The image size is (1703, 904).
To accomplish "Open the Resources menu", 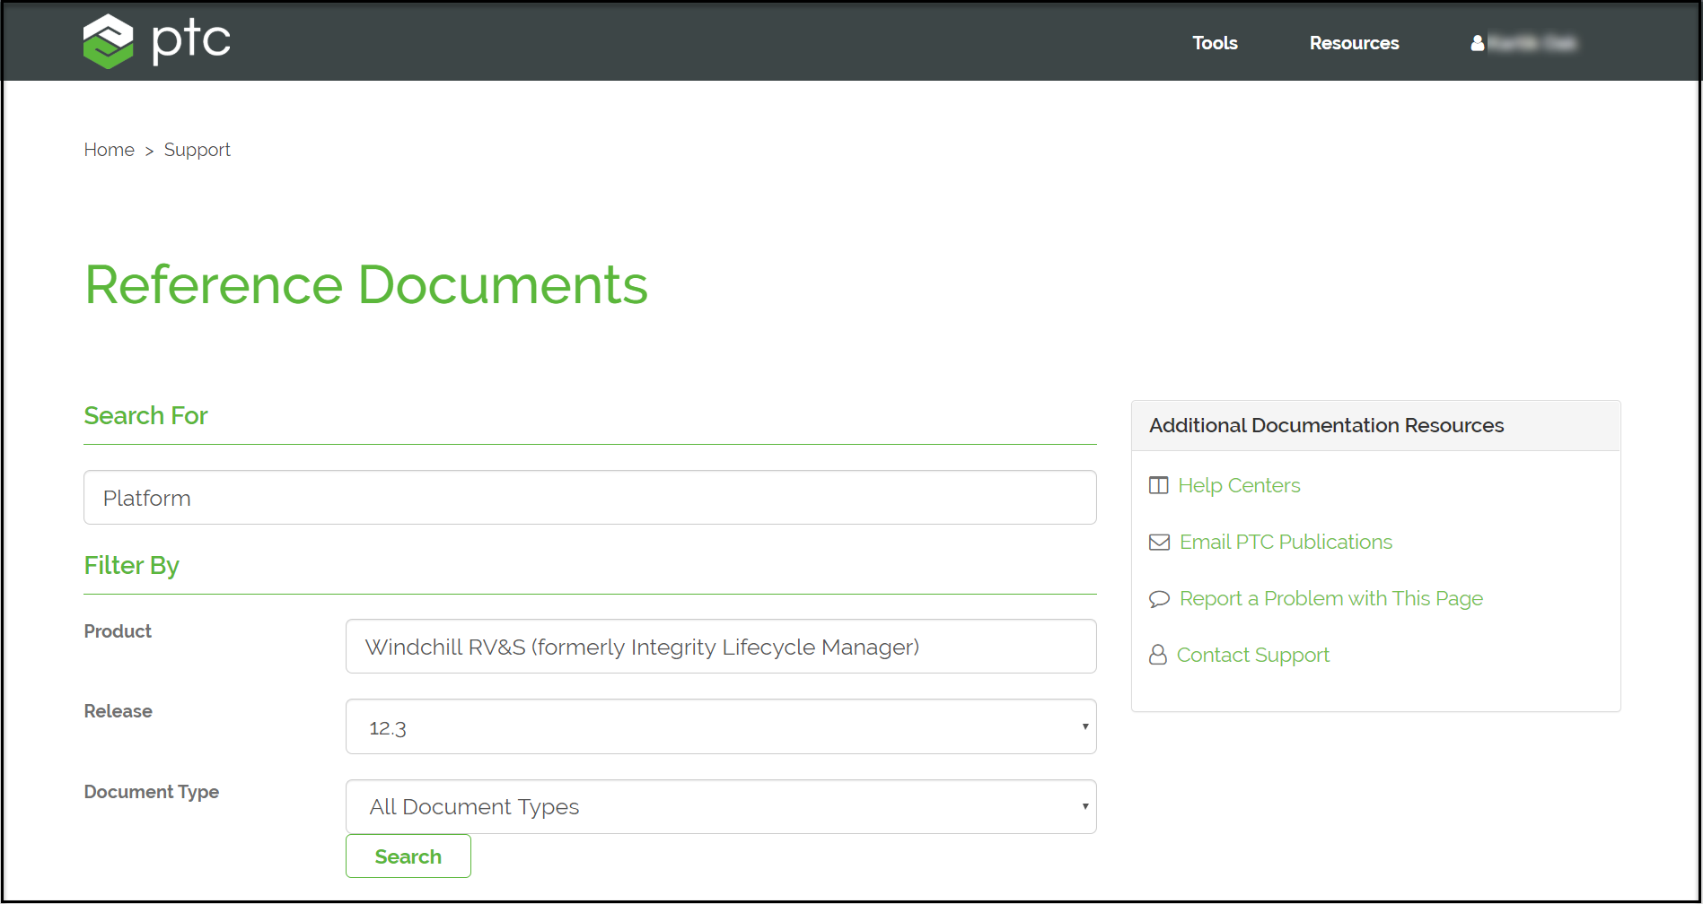I will pos(1354,42).
